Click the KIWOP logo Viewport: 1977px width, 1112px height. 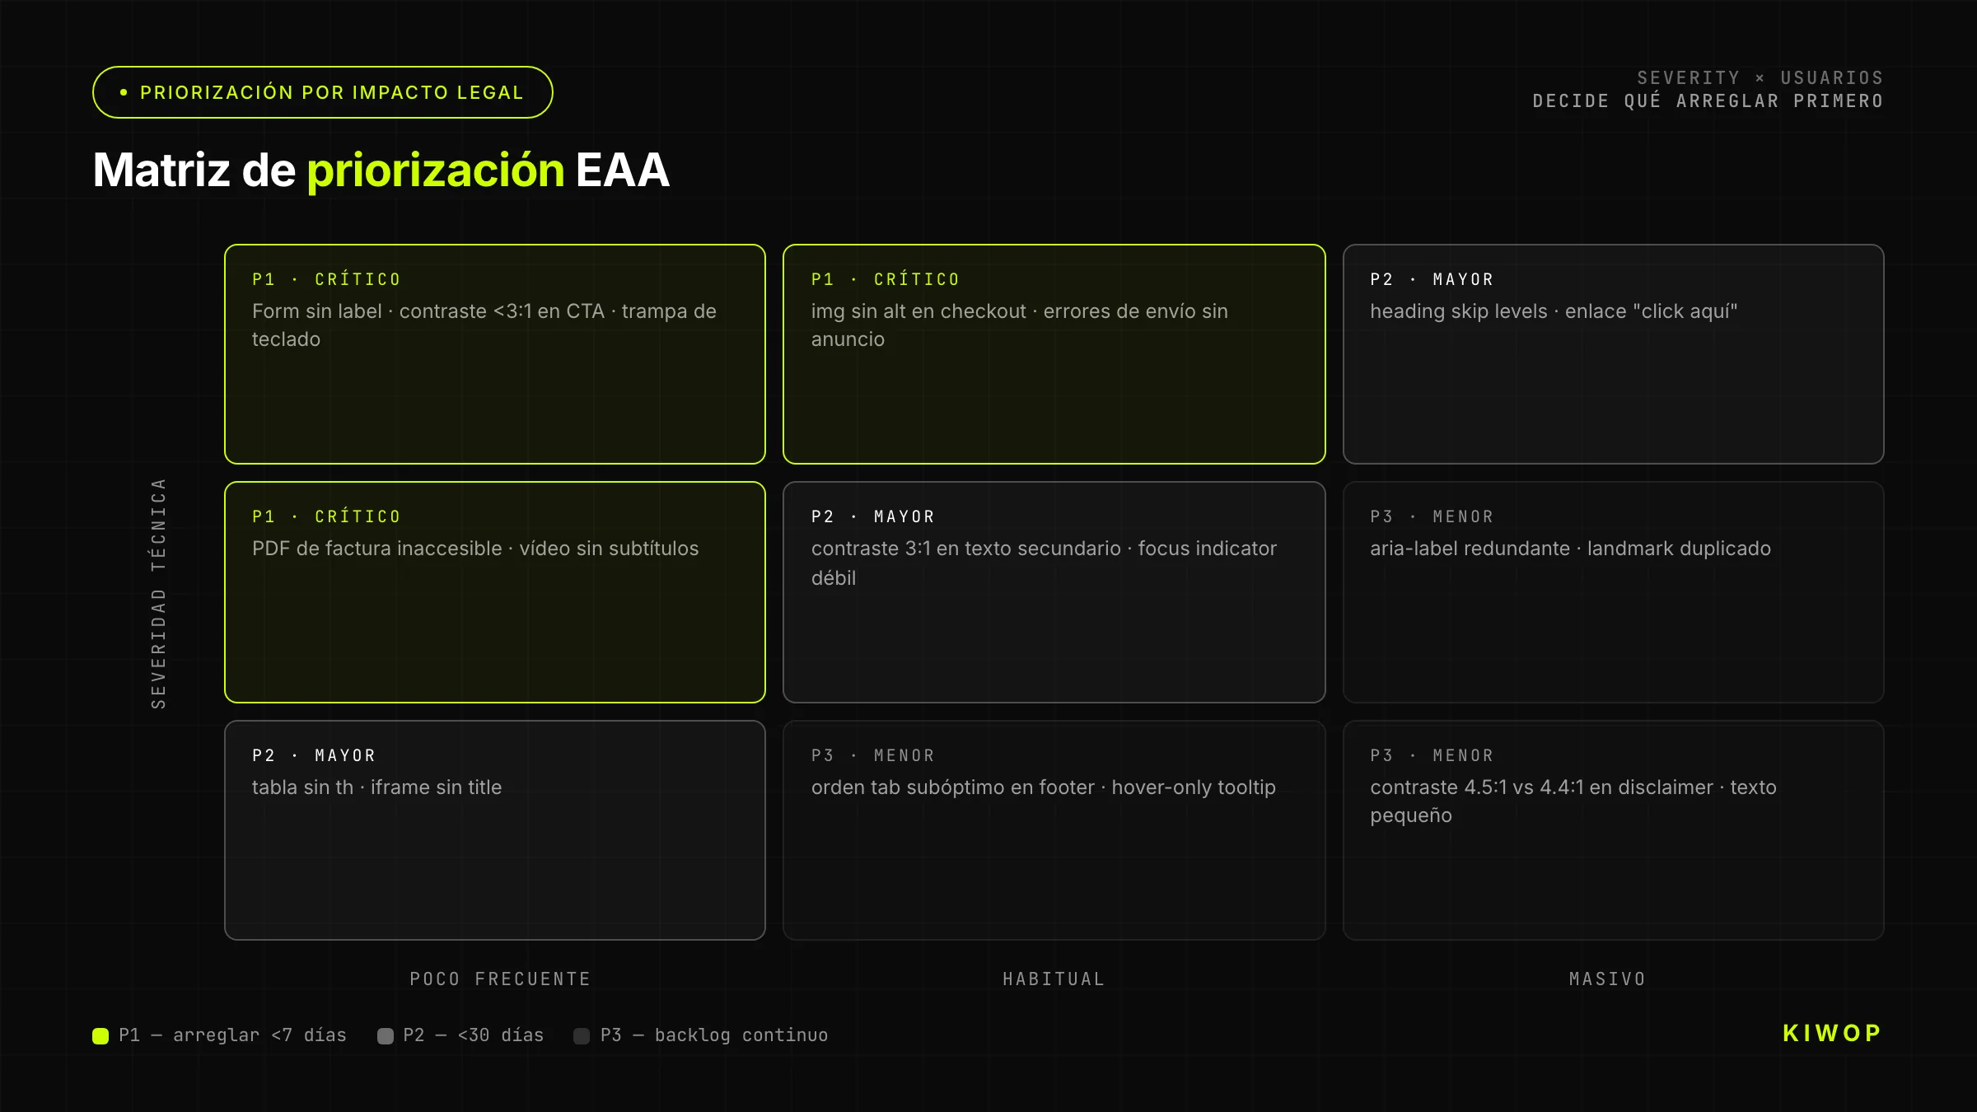1832,1033
